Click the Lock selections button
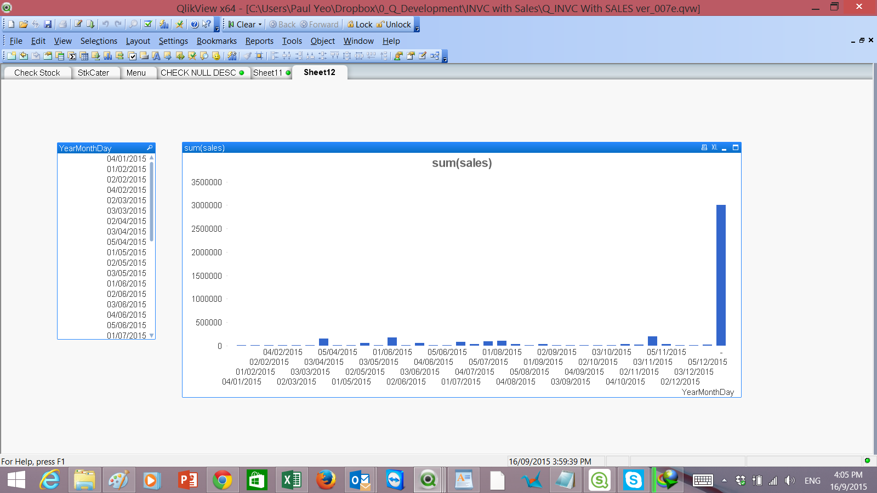The width and height of the screenshot is (877, 493). pyautogui.click(x=360, y=25)
